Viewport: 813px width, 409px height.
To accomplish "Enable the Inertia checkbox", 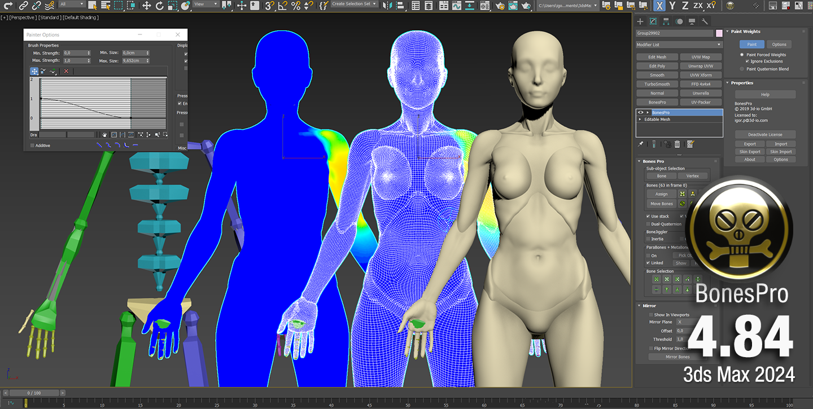I will point(648,239).
